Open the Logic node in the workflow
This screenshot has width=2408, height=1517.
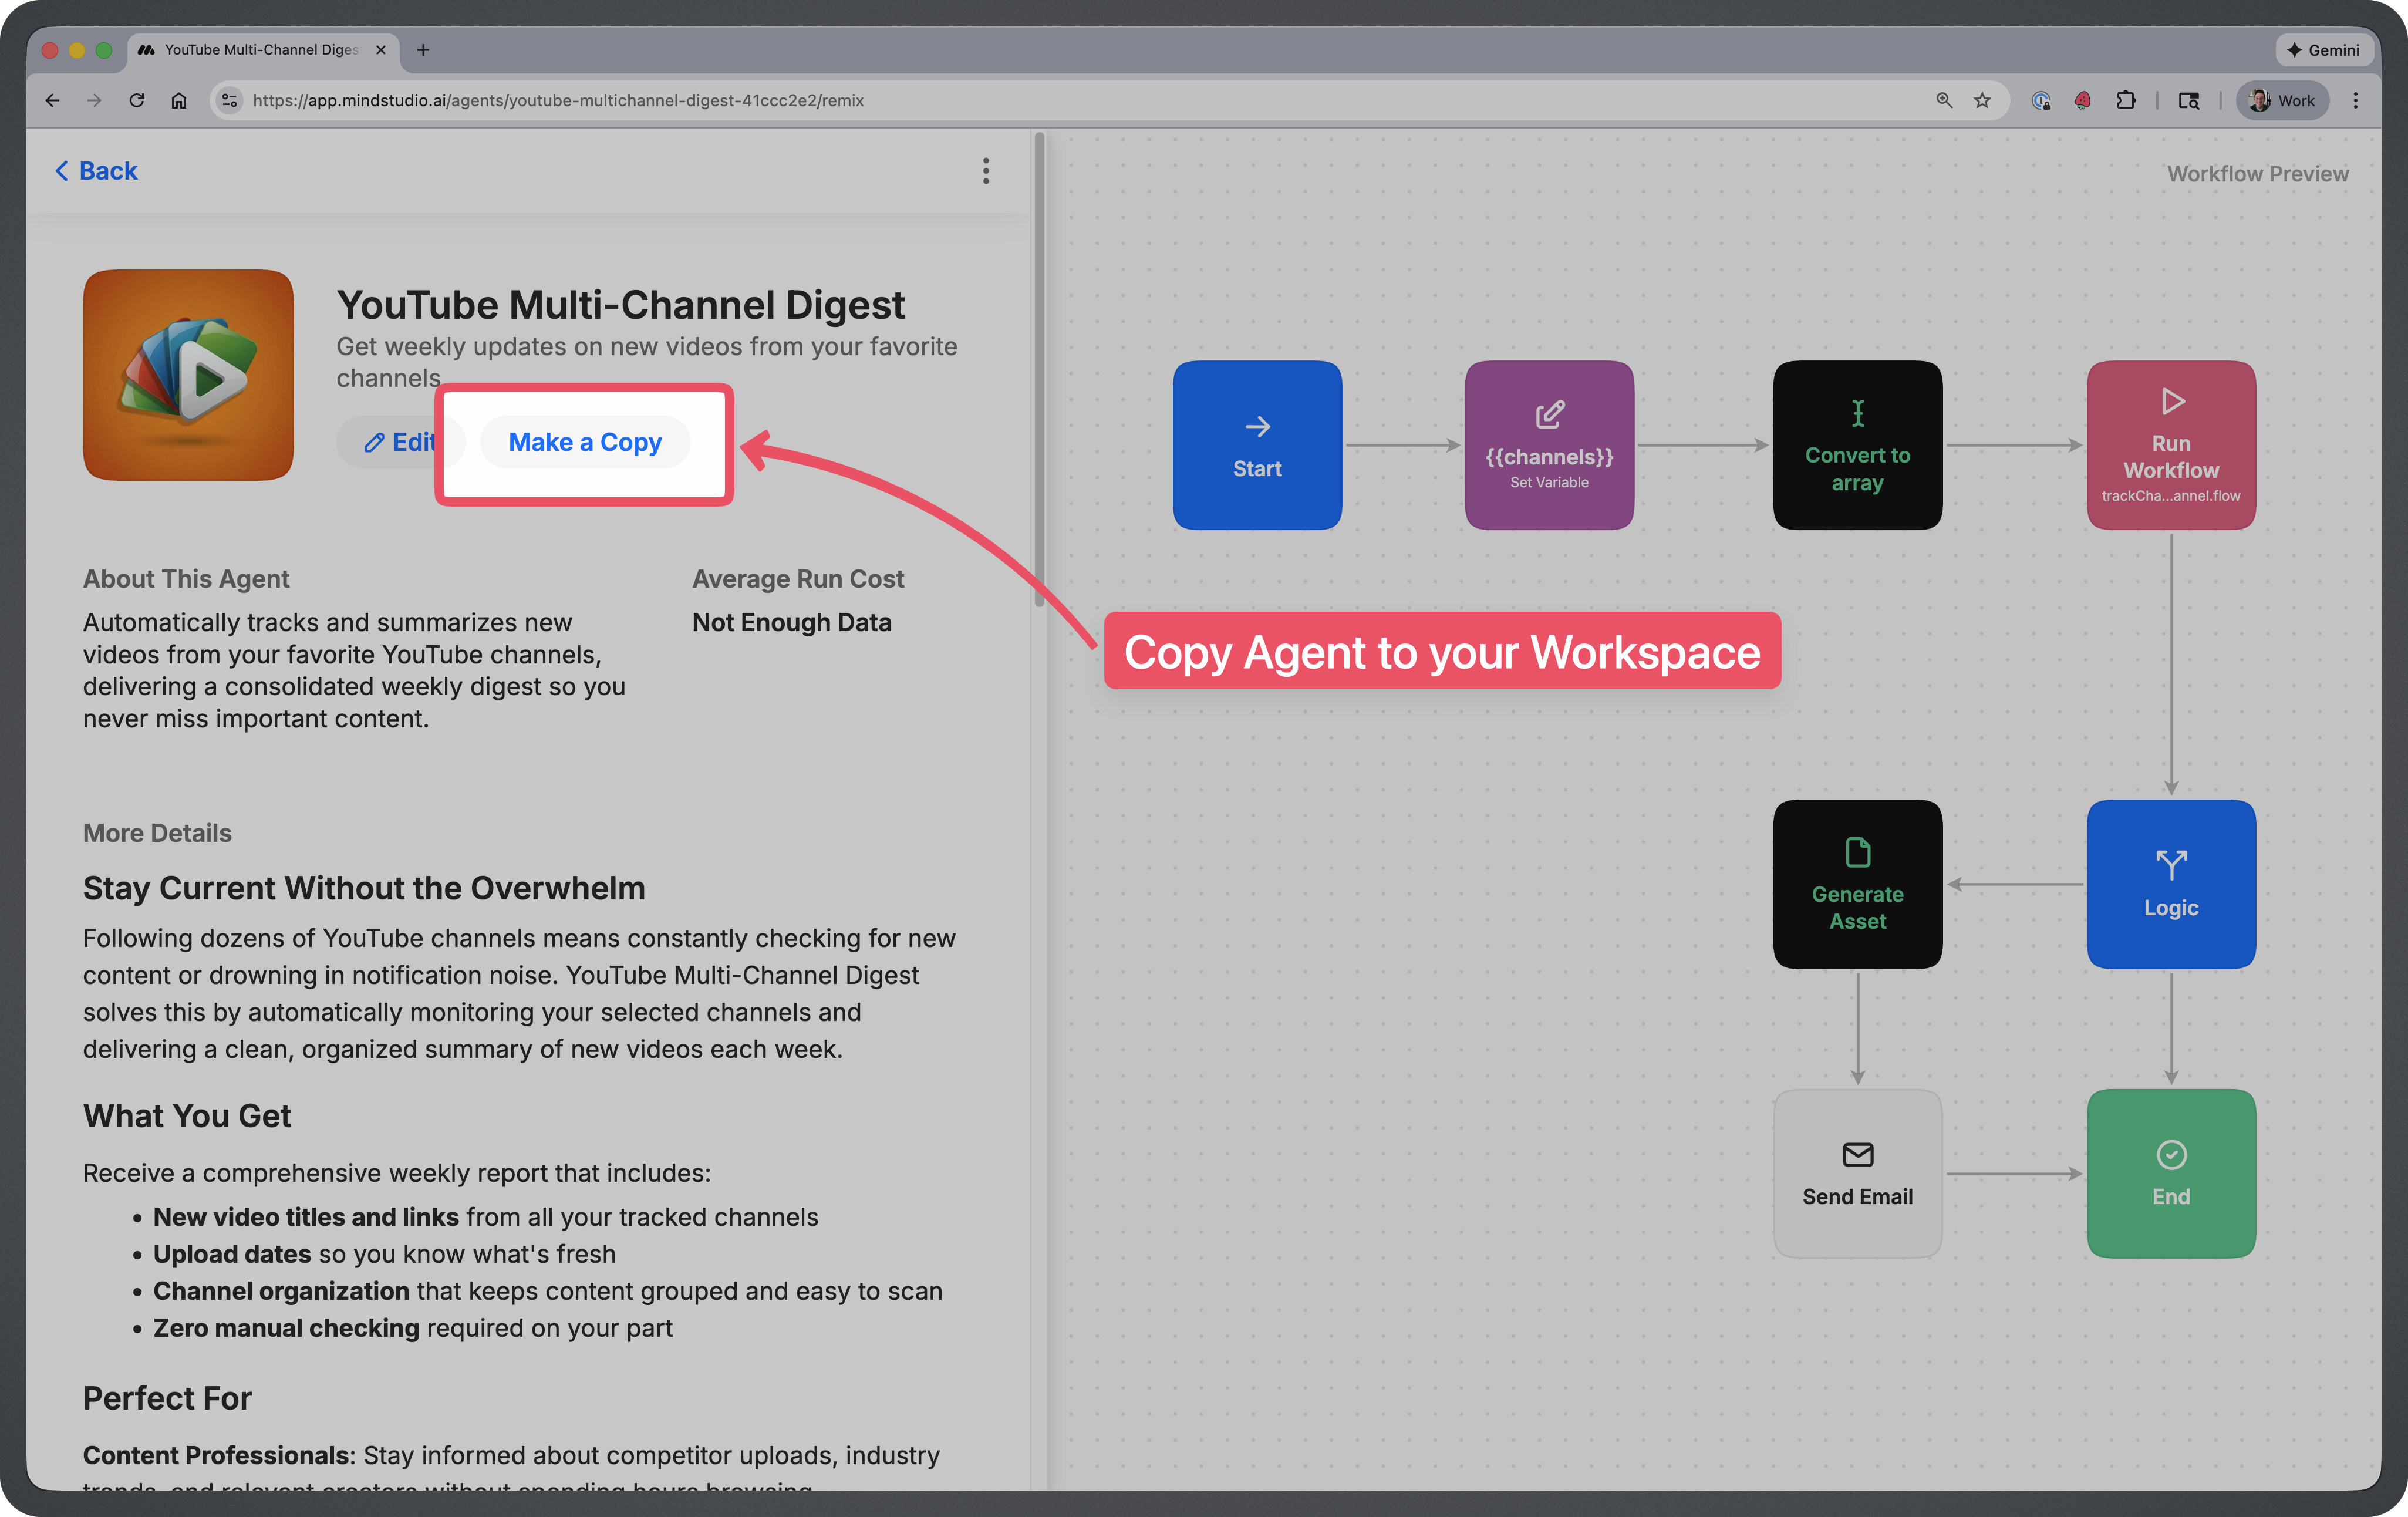click(x=2170, y=884)
